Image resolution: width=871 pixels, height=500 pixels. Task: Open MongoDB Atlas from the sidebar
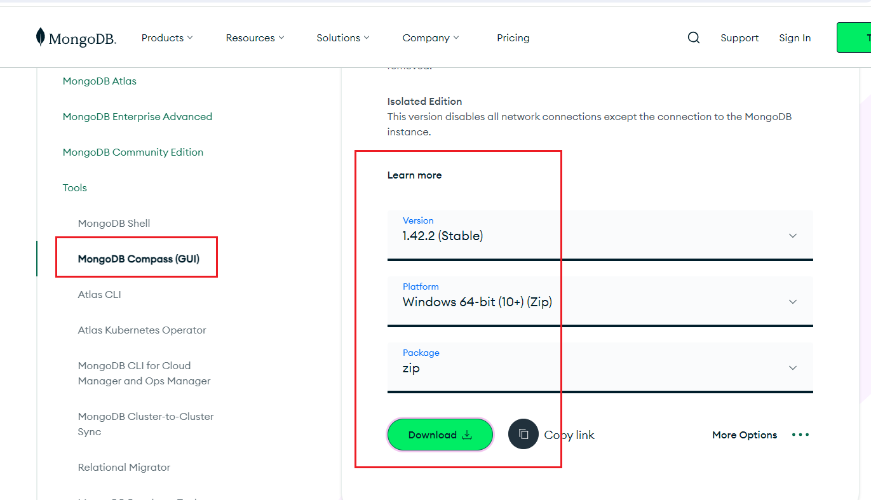pyautogui.click(x=99, y=81)
